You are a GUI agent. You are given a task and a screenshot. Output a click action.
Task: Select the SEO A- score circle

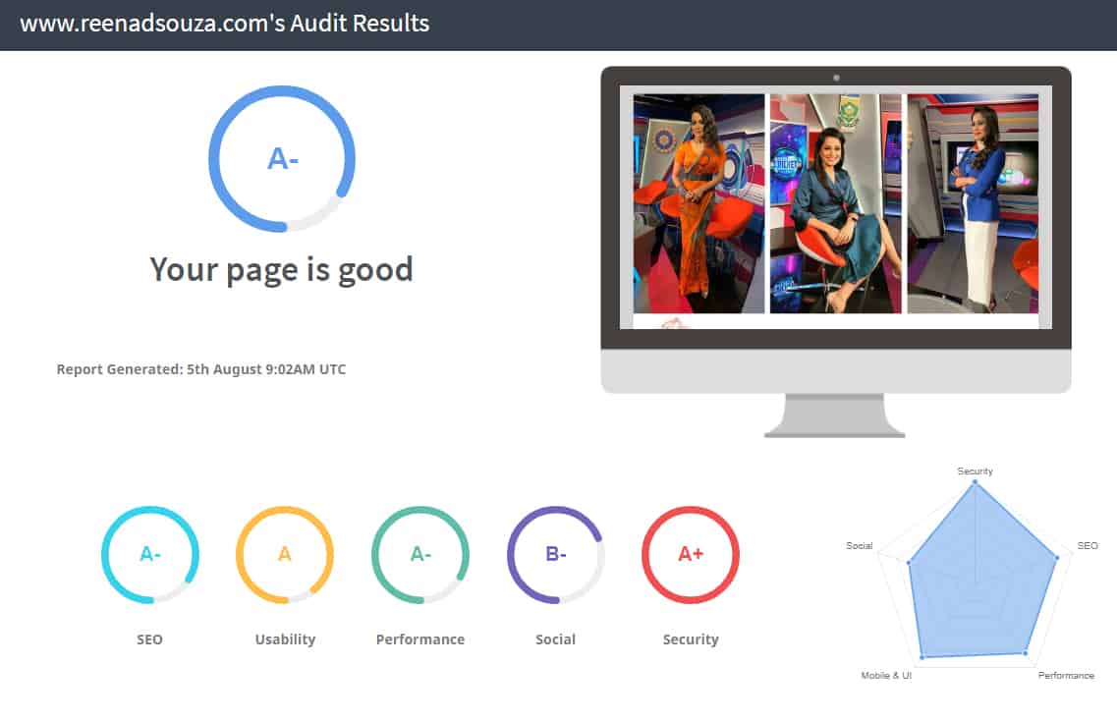149,554
